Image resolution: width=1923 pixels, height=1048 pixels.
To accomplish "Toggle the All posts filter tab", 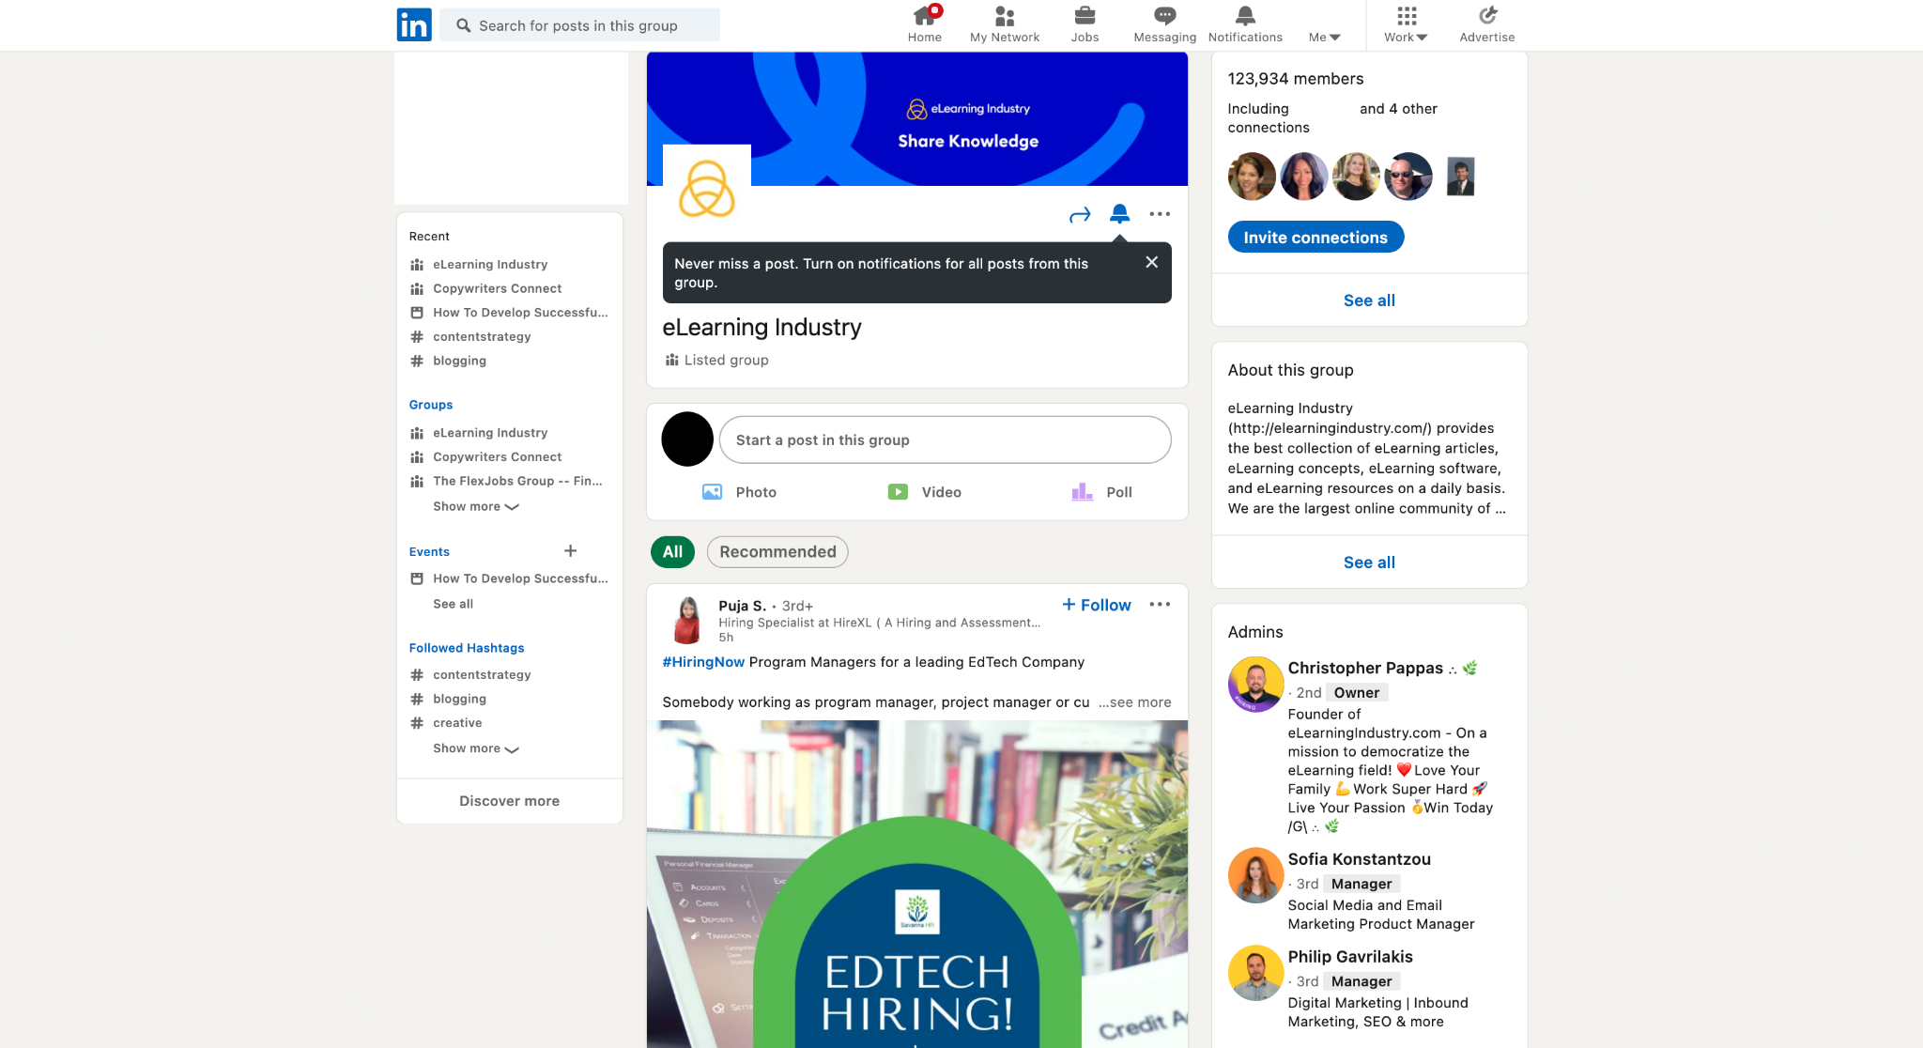I will tap(672, 552).
